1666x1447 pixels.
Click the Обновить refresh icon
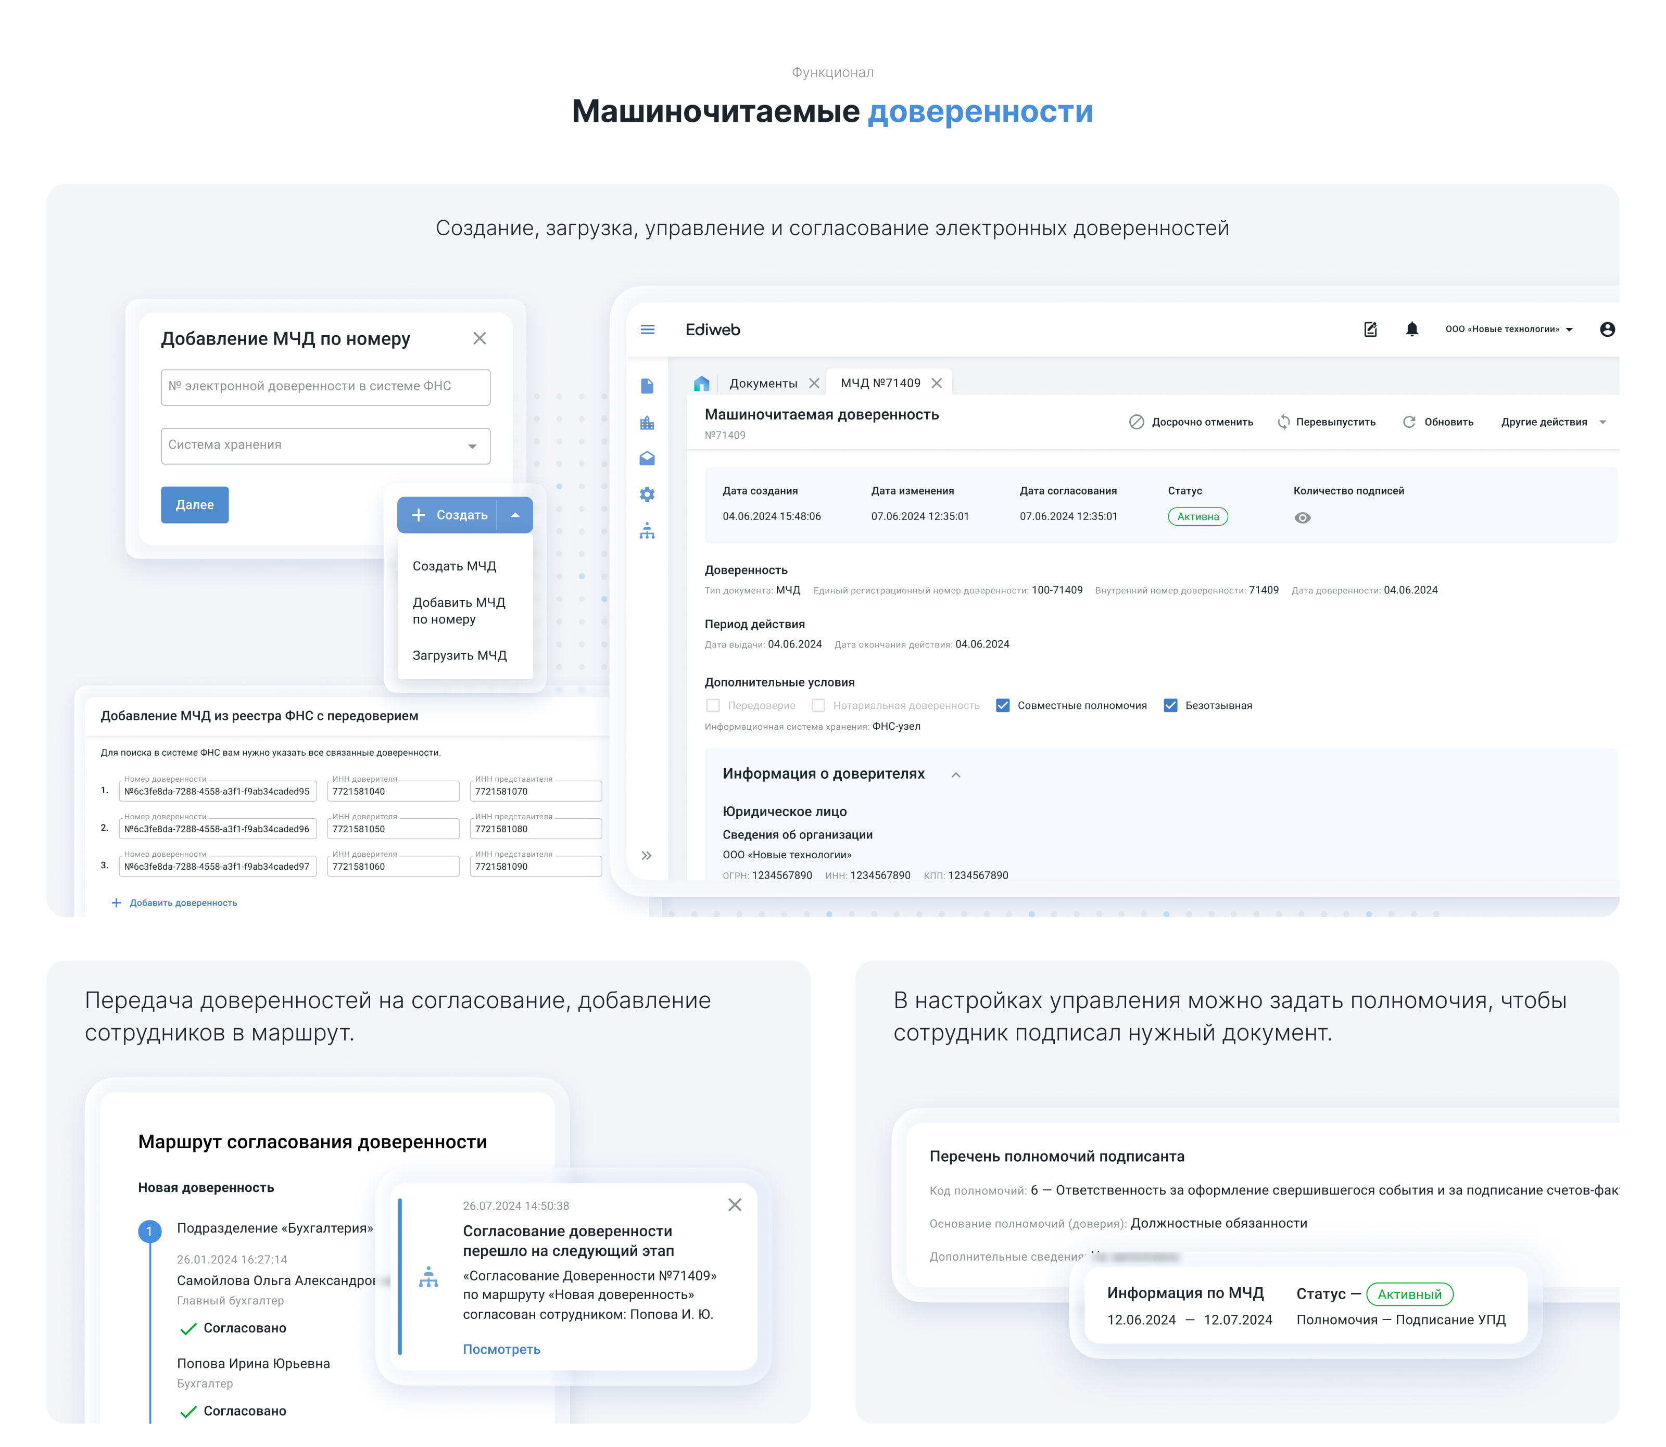[x=1409, y=422]
